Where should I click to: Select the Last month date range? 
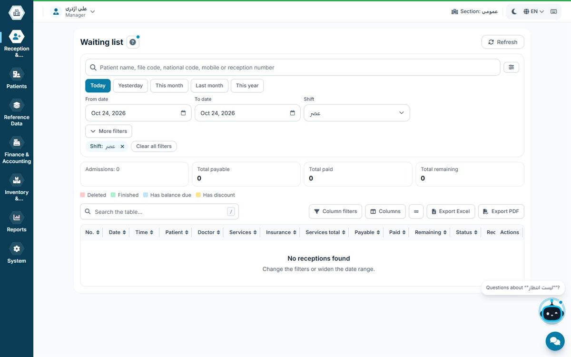pos(209,86)
